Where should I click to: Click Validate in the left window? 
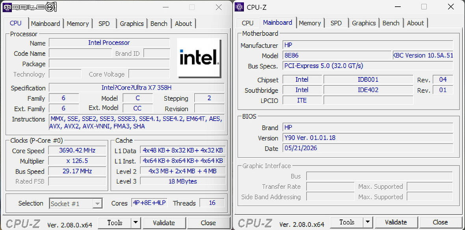coord(164,223)
